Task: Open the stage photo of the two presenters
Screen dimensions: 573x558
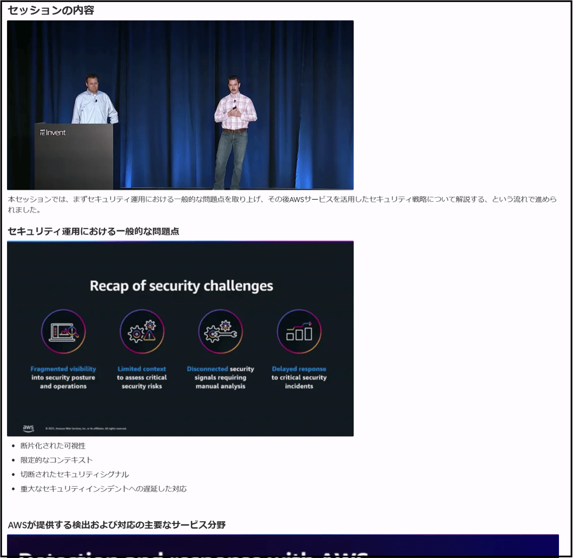Action: pyautogui.click(x=180, y=105)
